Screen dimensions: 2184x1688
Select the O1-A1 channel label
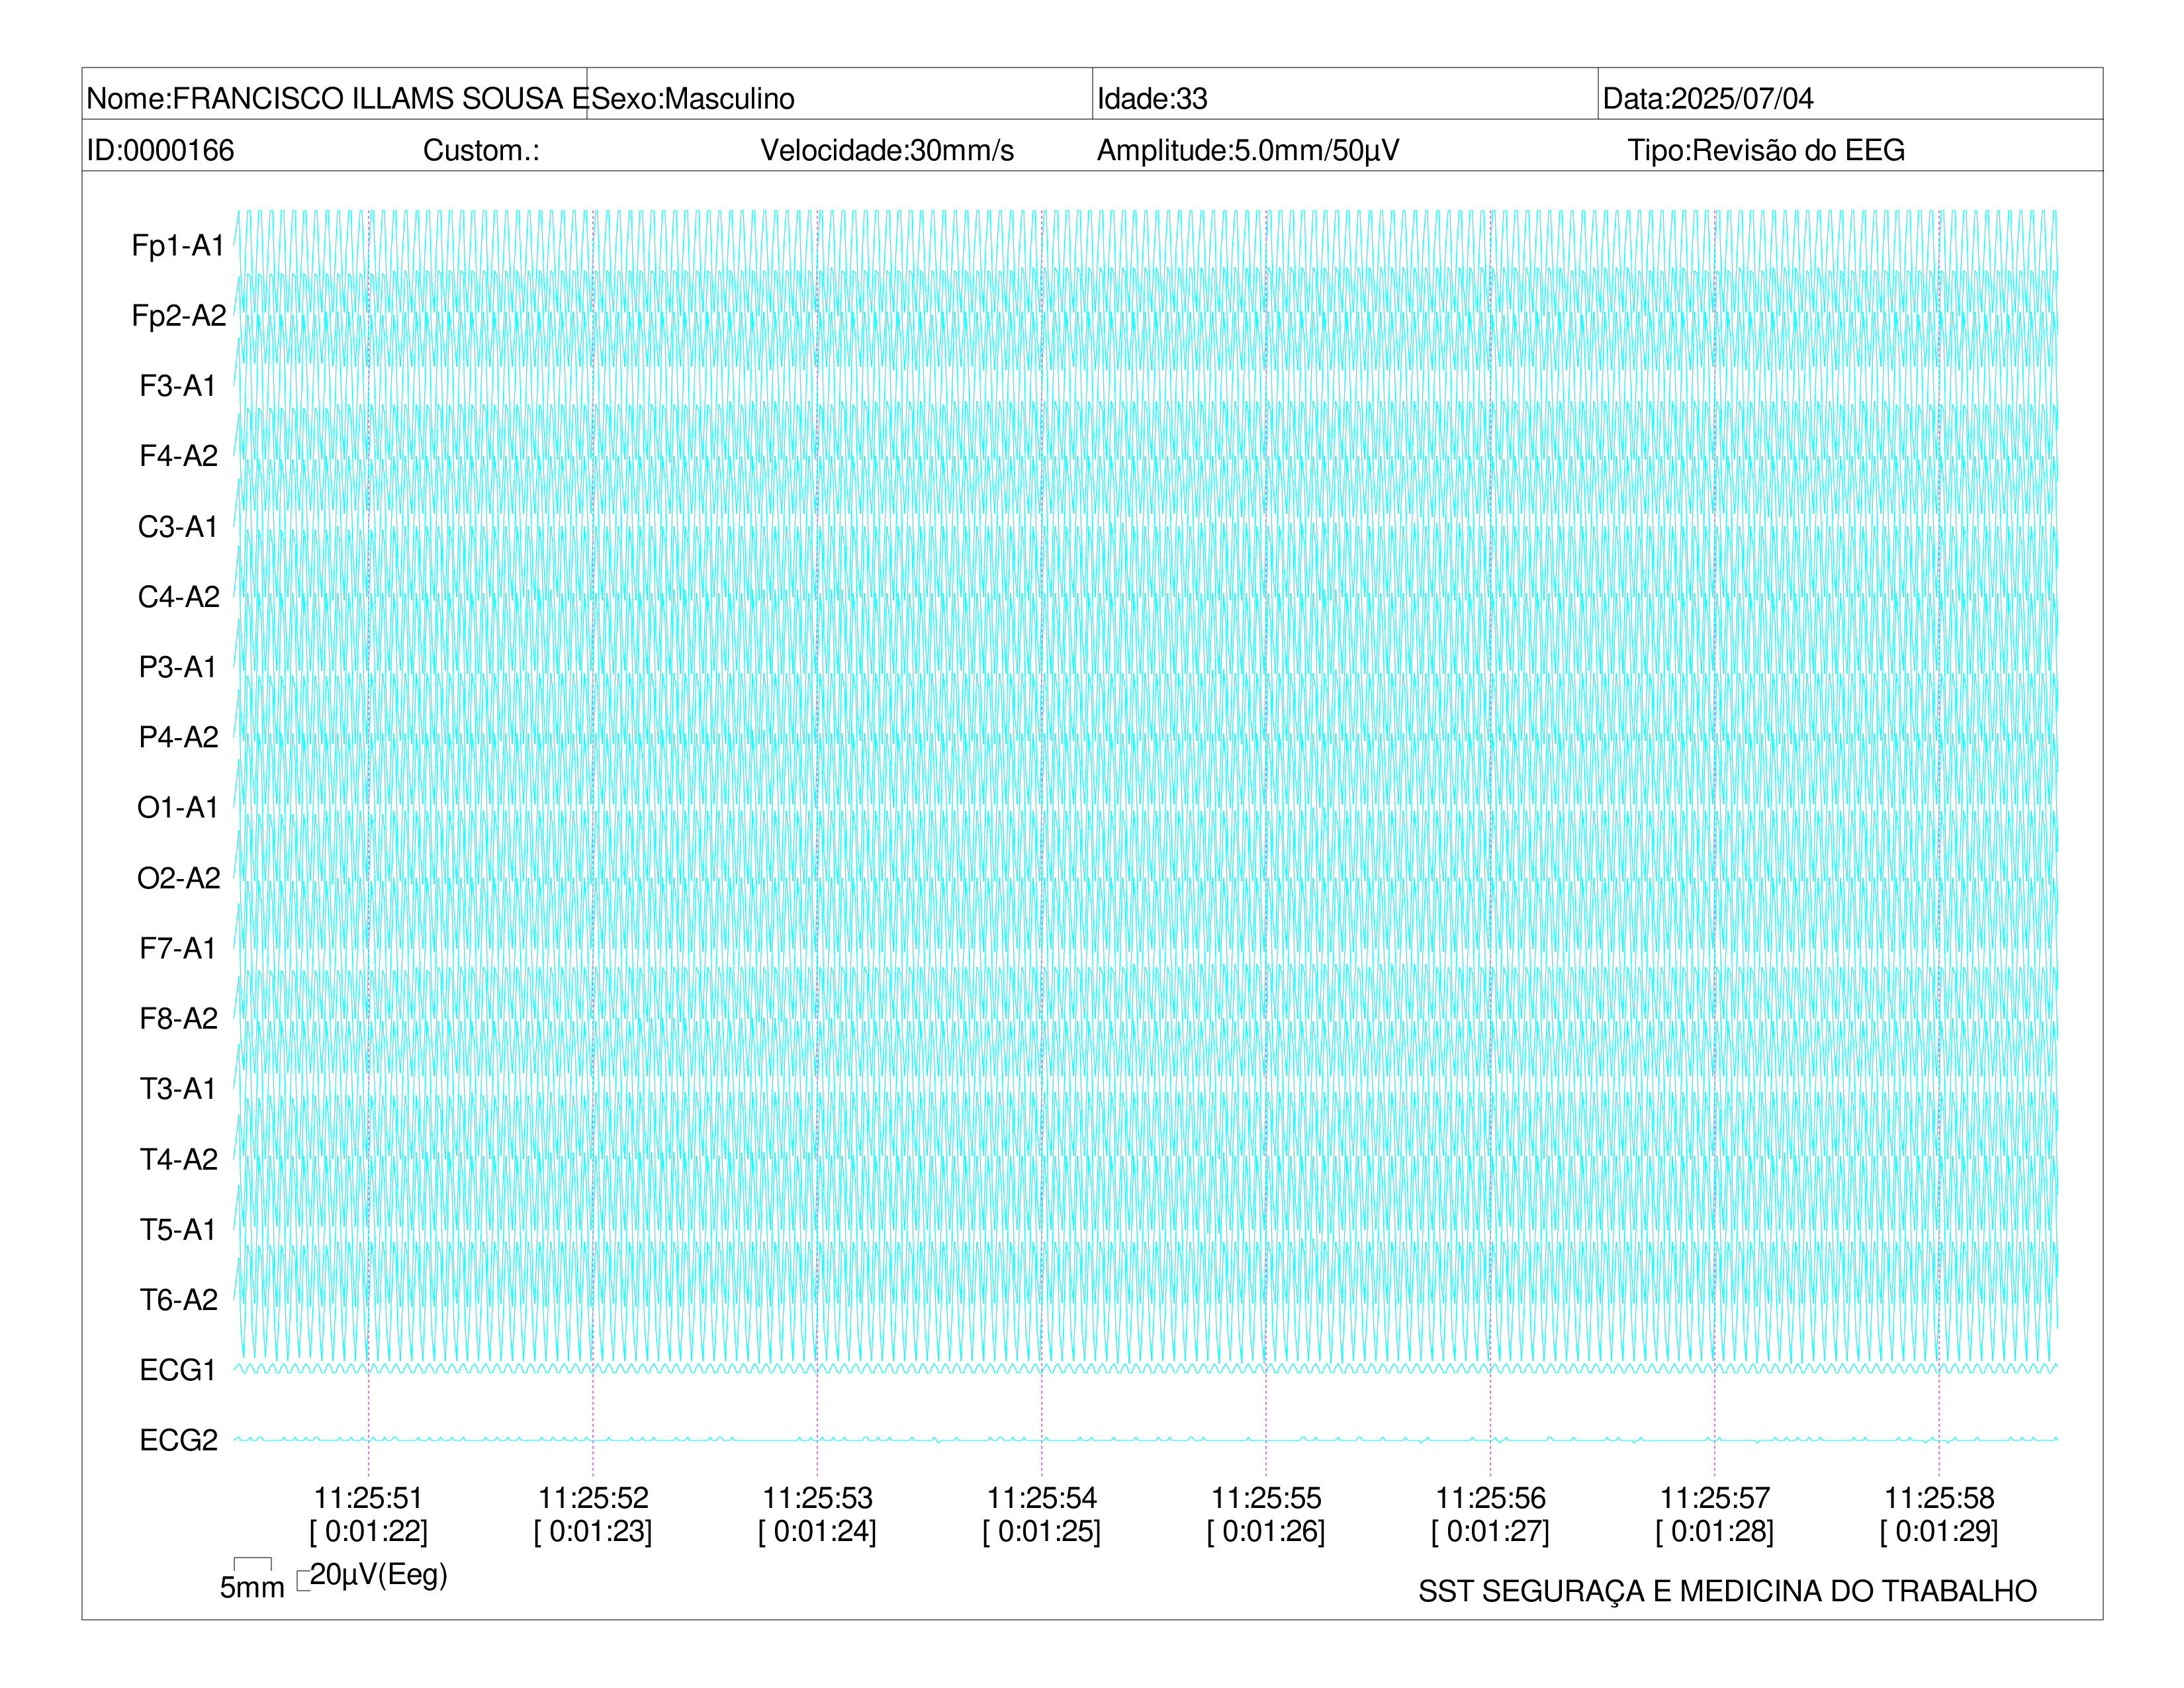pyautogui.click(x=178, y=807)
